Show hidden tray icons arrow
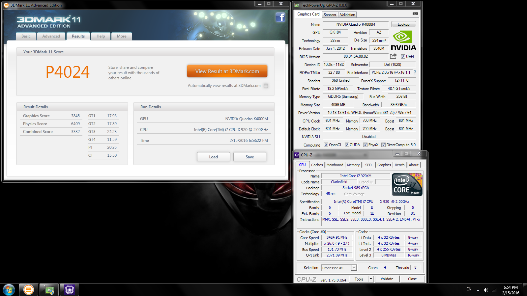The height and width of the screenshot is (296, 527). point(478,290)
